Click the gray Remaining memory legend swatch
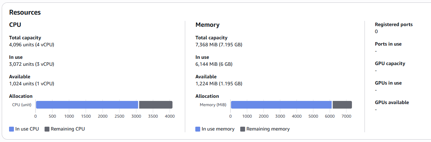Image resolution: width=431 pixels, height=142 pixels. click(243, 129)
